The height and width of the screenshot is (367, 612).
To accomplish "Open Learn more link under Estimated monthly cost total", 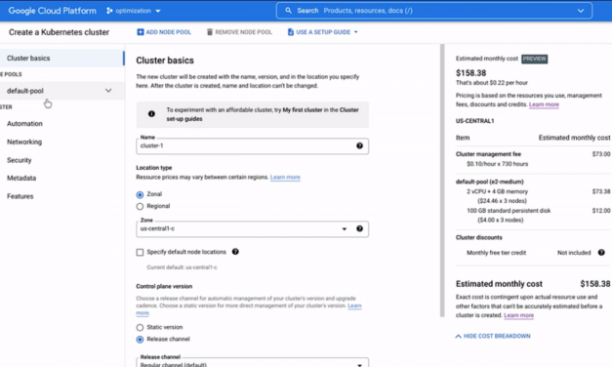I will (x=518, y=315).
